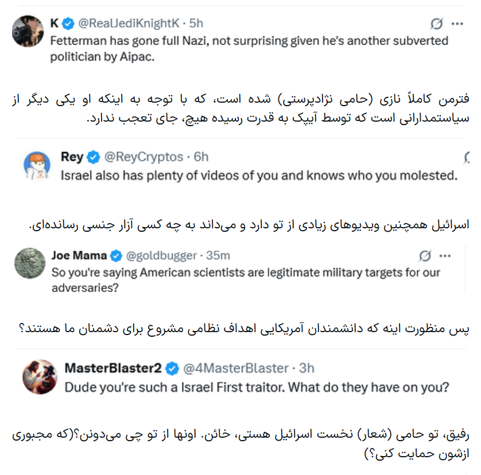Click the MasterBlaster2 display name
This screenshot has height=475, width=481.
point(113,368)
